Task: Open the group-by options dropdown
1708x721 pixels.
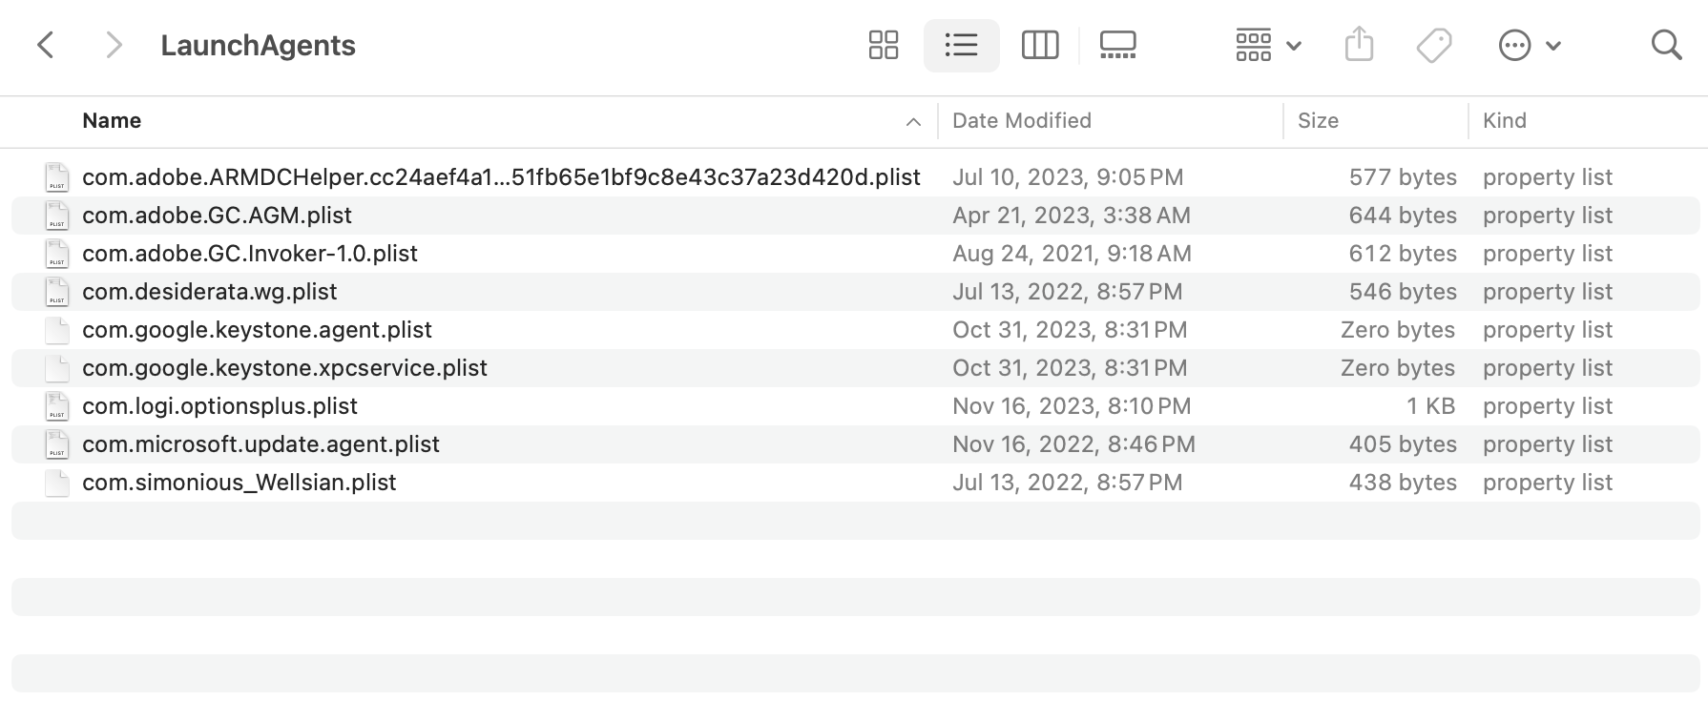Action: coord(1268,45)
